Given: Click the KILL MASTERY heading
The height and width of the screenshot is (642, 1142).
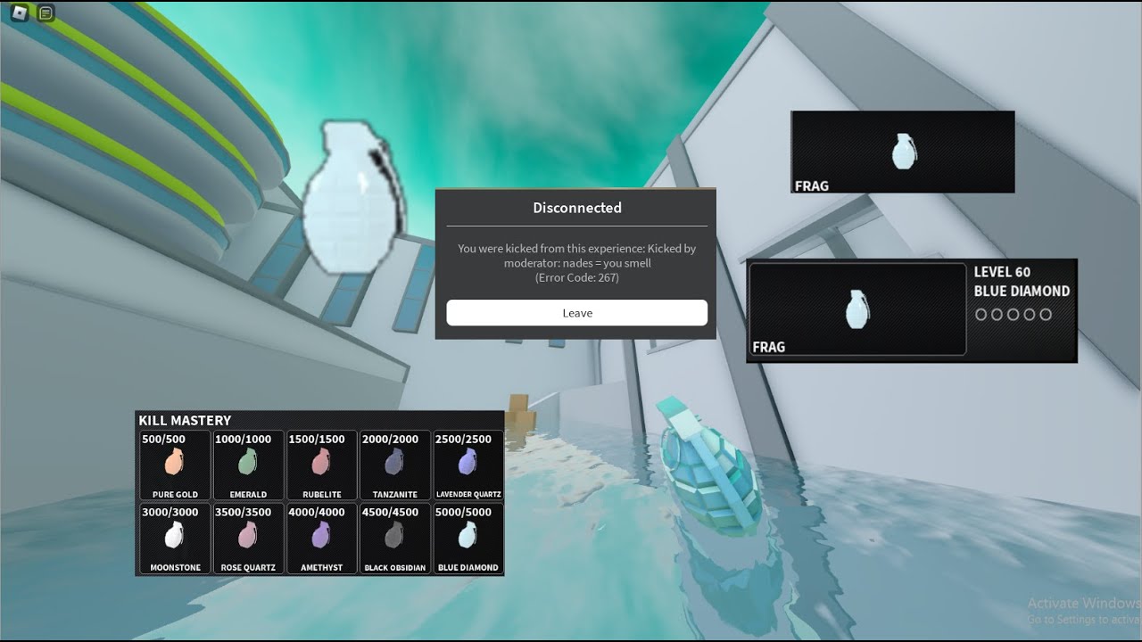Looking at the screenshot, I should pyautogui.click(x=185, y=420).
